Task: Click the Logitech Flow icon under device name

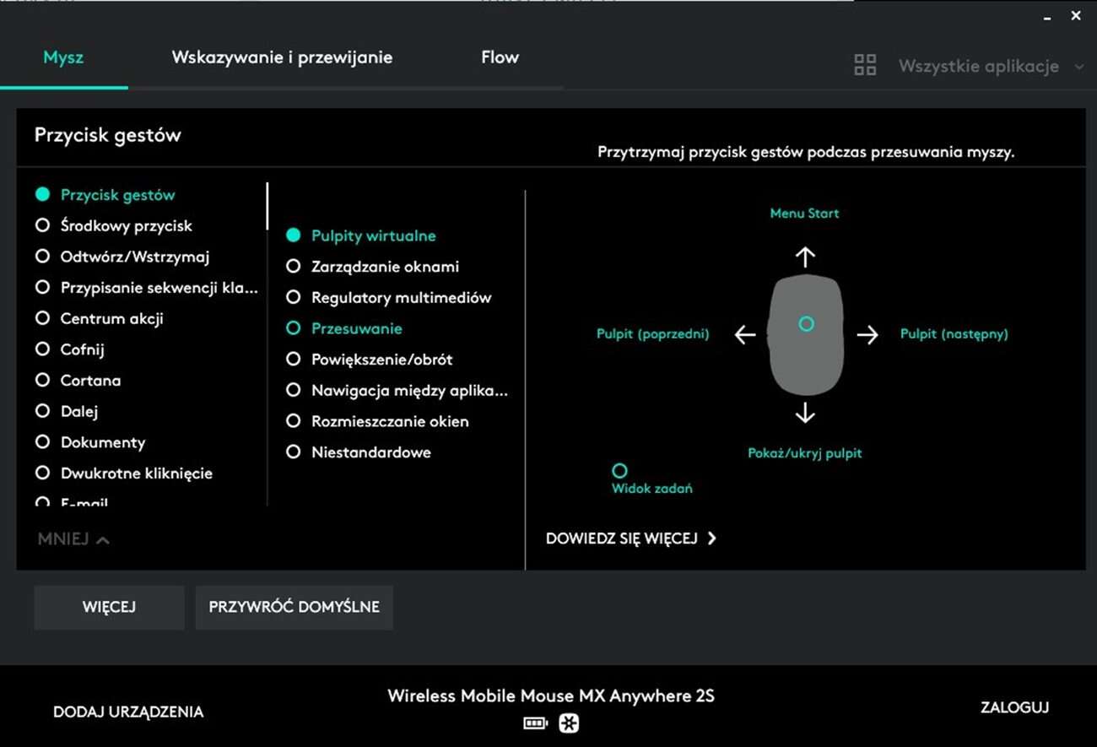Action: pos(568,723)
